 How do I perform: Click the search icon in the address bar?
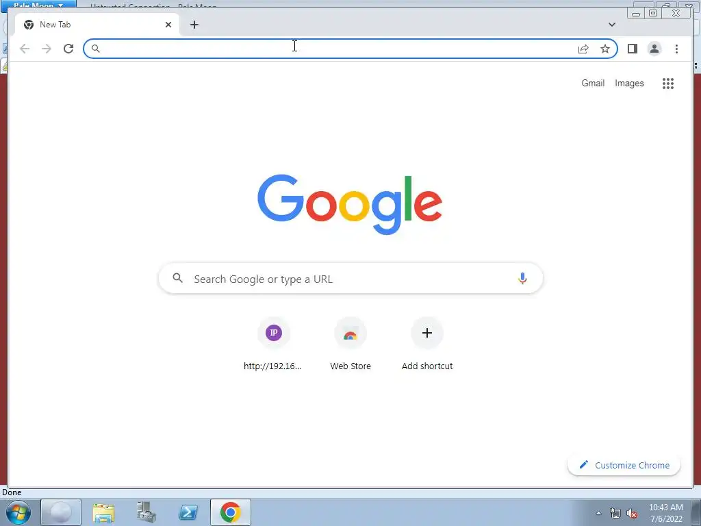[x=95, y=49]
